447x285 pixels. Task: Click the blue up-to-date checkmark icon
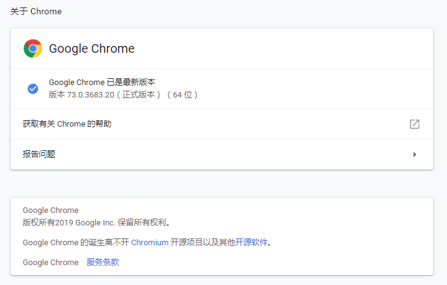click(33, 89)
